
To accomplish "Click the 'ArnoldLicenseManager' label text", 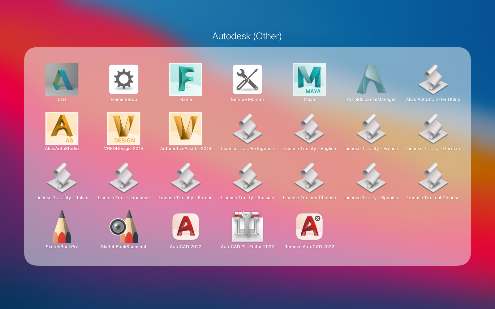I will 371,99.
